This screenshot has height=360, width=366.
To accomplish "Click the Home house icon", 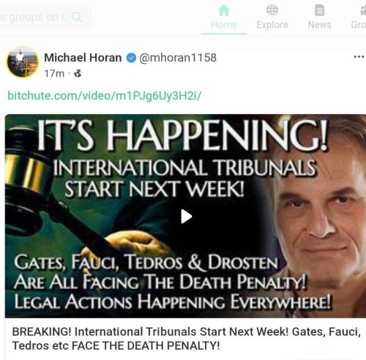I will tap(224, 10).
